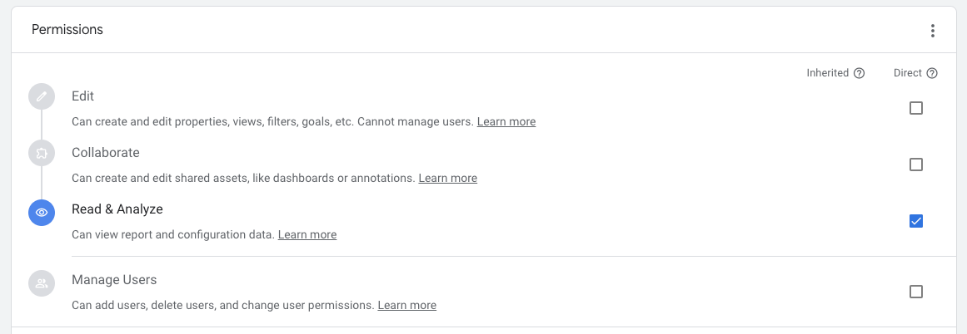Click the Manage Users people icon
This screenshot has height=334, width=967.
coord(42,283)
